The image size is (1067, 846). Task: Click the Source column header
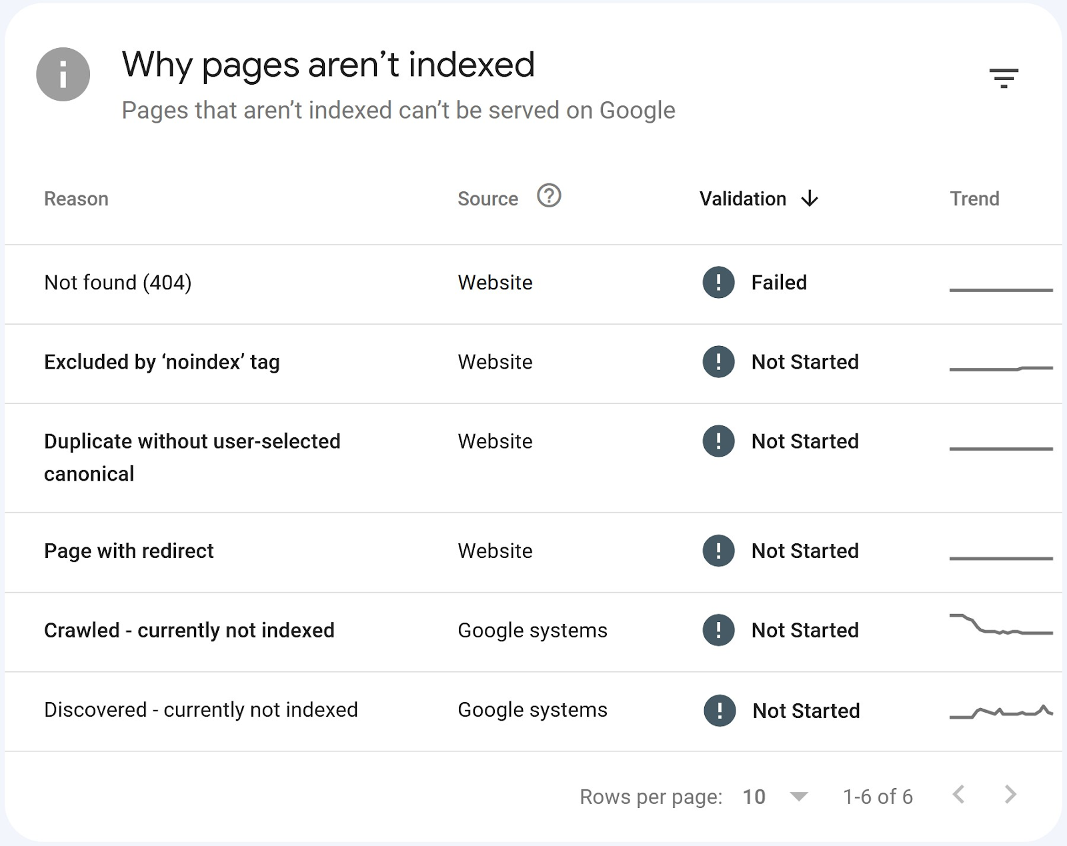pyautogui.click(x=487, y=199)
